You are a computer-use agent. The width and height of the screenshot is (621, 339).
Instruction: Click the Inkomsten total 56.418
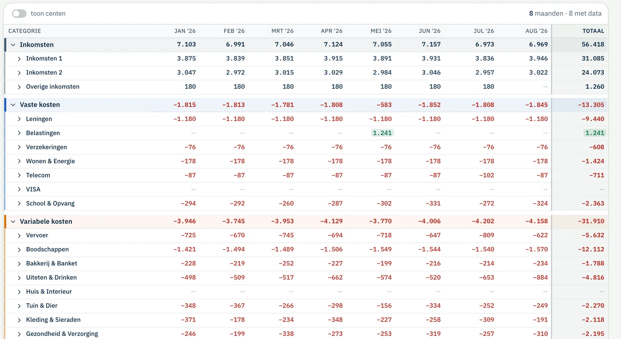pyautogui.click(x=593, y=45)
